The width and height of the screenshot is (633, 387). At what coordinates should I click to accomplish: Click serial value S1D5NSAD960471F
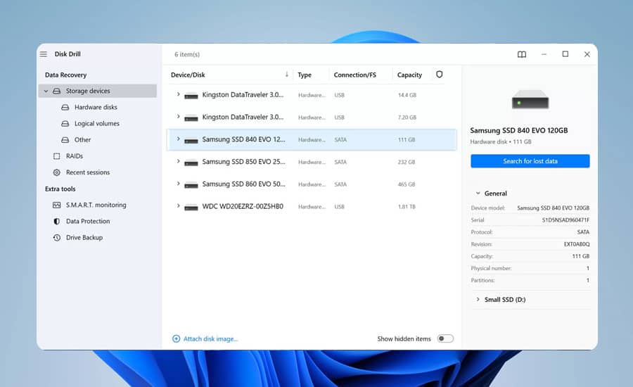(x=565, y=220)
